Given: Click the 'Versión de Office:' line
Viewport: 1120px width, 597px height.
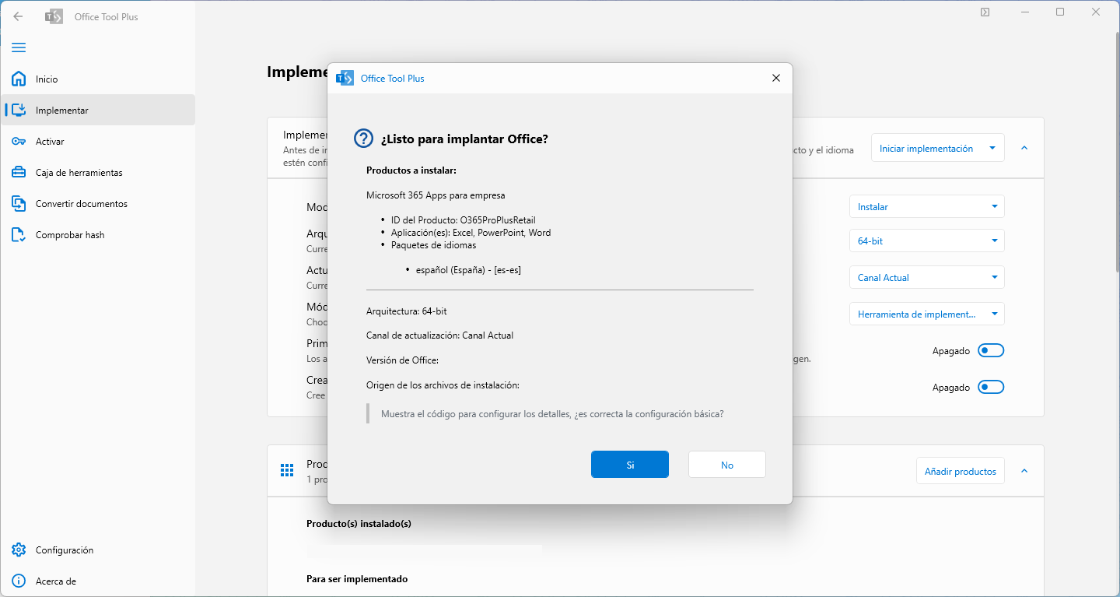Looking at the screenshot, I should [402, 360].
